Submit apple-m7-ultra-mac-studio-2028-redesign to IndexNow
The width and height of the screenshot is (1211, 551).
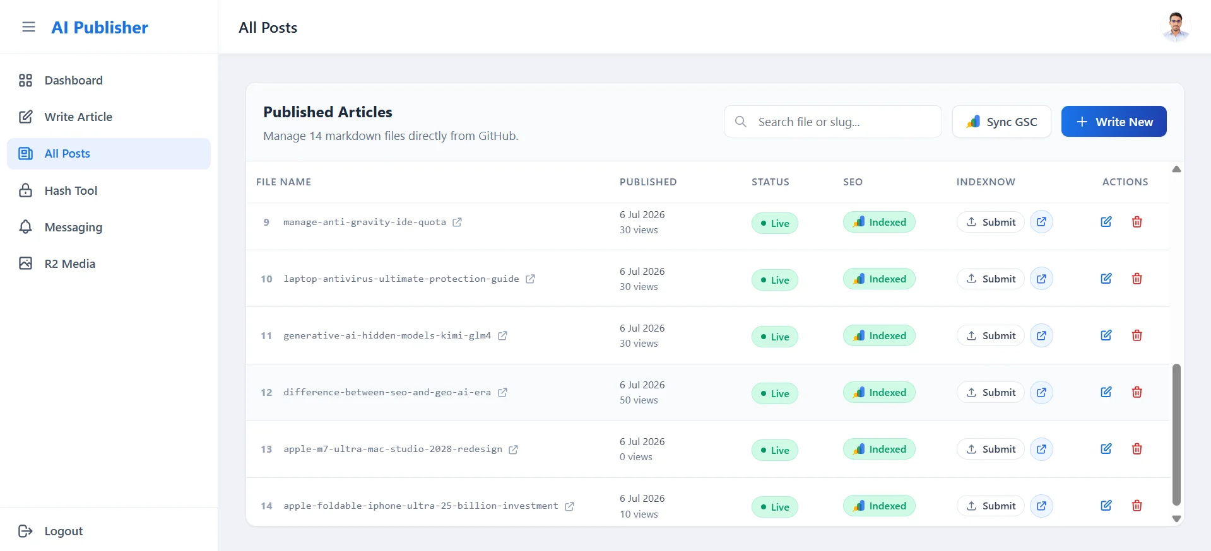(x=991, y=449)
